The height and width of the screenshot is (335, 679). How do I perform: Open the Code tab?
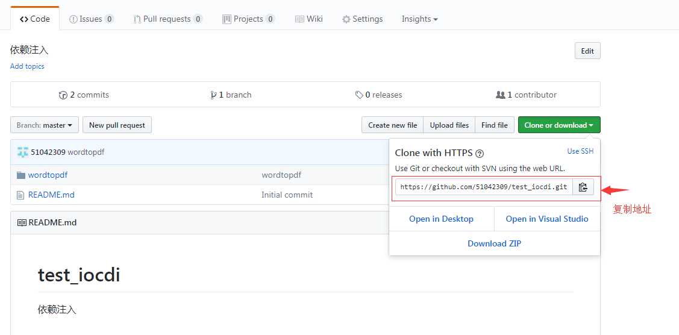tap(35, 19)
